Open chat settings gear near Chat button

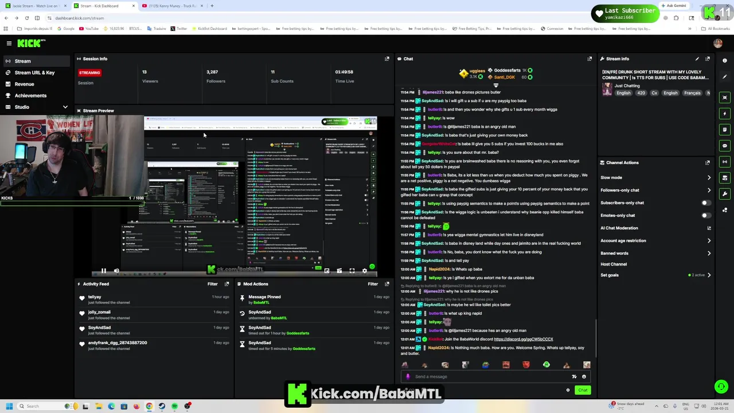[568, 390]
